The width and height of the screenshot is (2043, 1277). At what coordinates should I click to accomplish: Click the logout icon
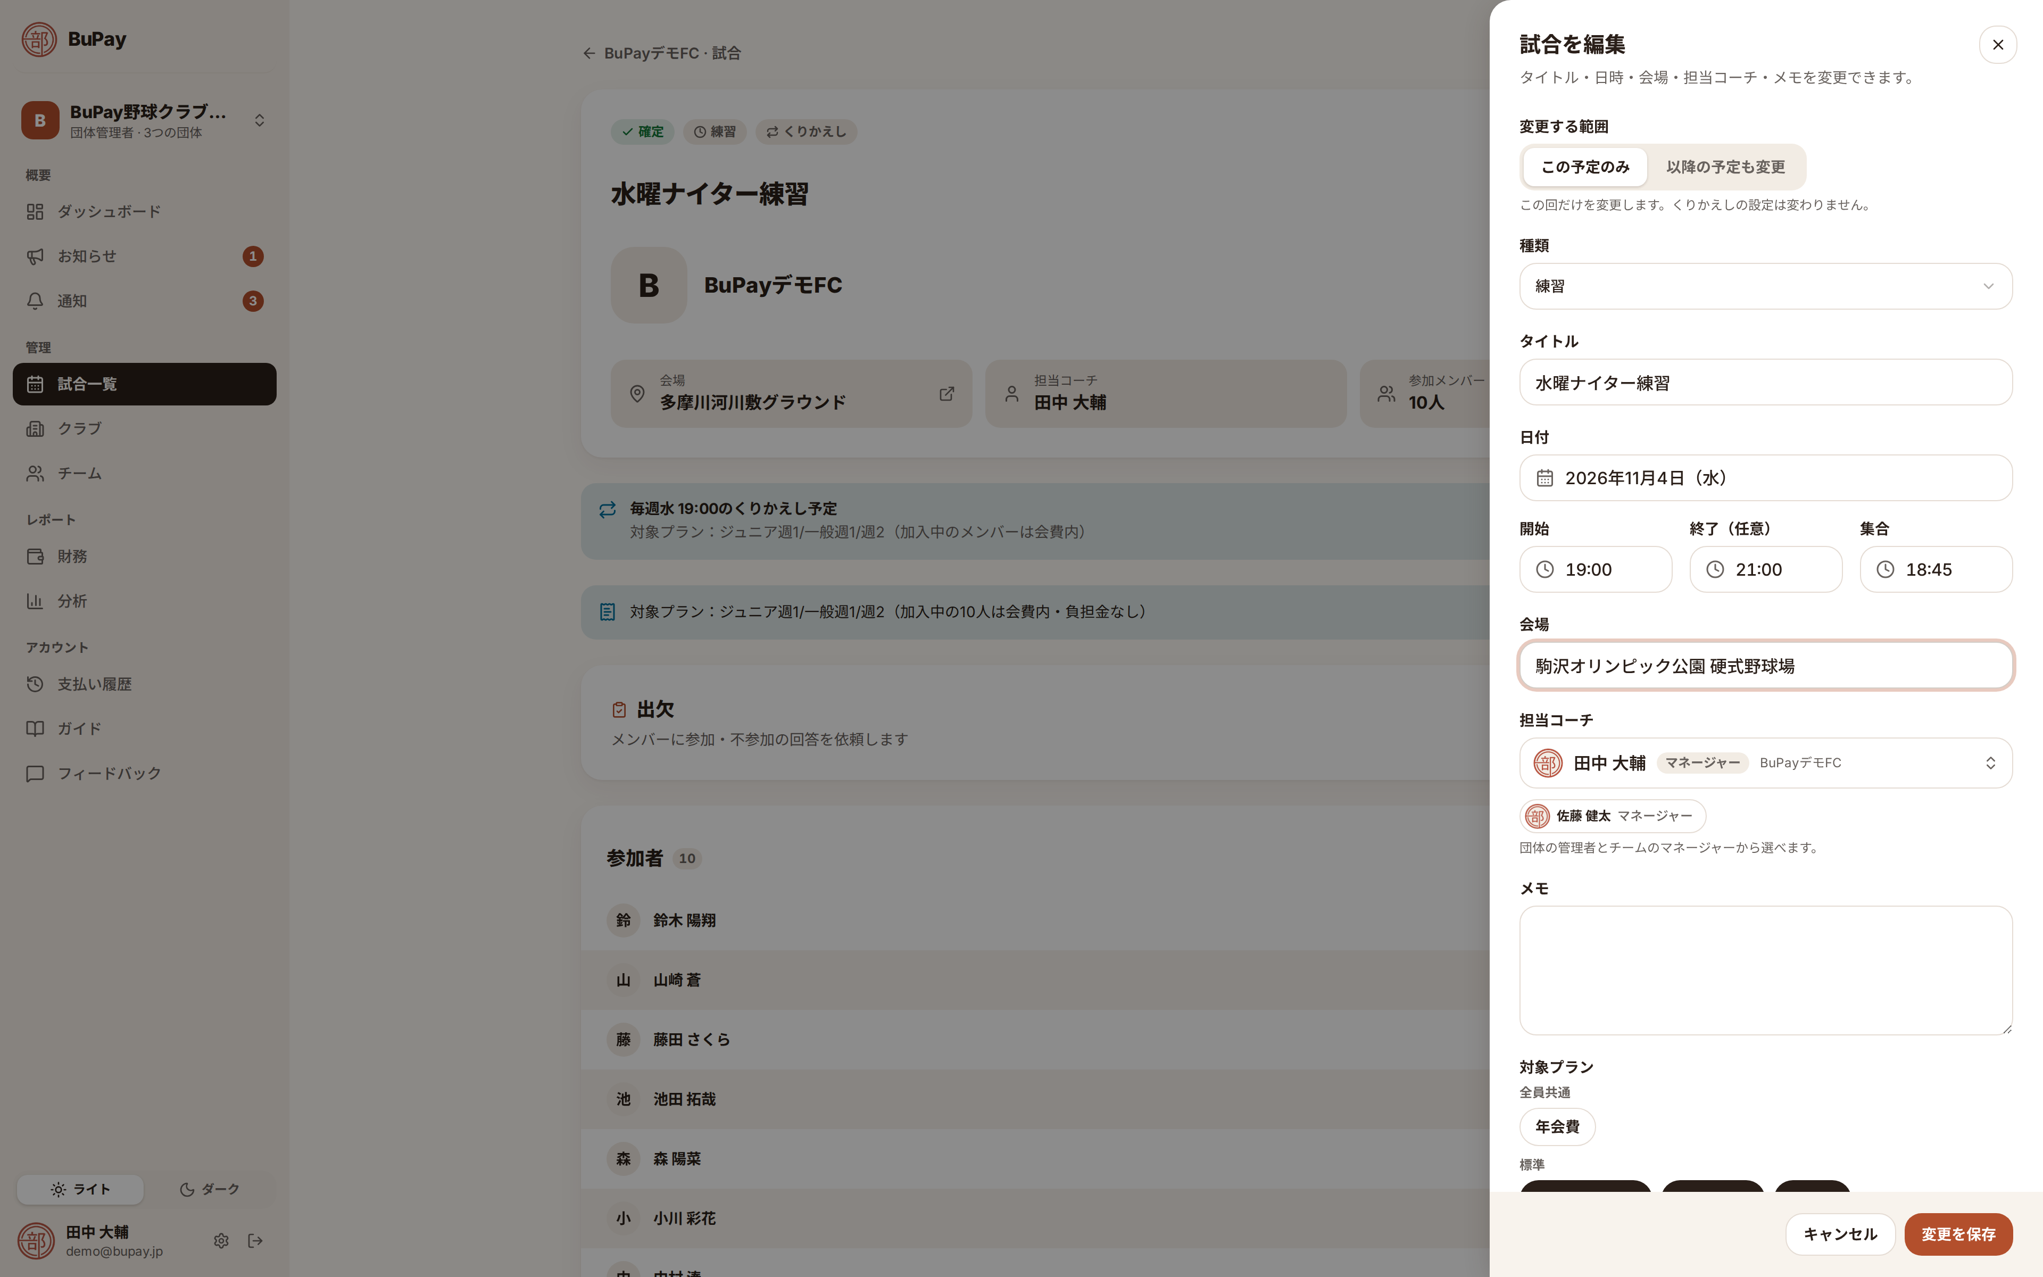click(256, 1241)
